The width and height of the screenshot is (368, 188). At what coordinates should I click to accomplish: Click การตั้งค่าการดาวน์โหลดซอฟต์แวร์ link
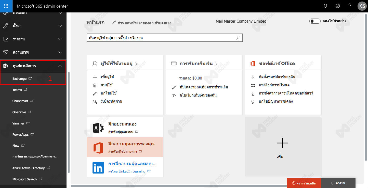pyautogui.click(x=286, y=93)
